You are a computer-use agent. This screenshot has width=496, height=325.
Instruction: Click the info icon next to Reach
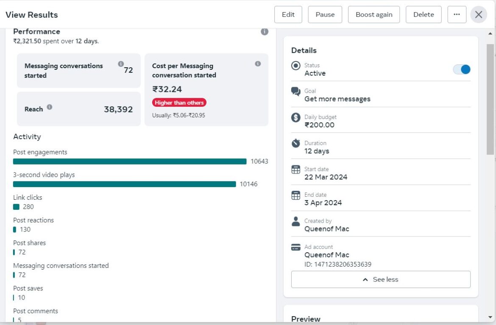coord(50,107)
